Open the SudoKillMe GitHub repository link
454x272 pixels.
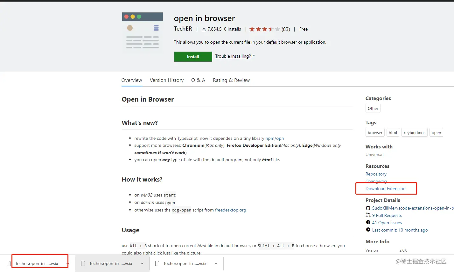click(413, 208)
